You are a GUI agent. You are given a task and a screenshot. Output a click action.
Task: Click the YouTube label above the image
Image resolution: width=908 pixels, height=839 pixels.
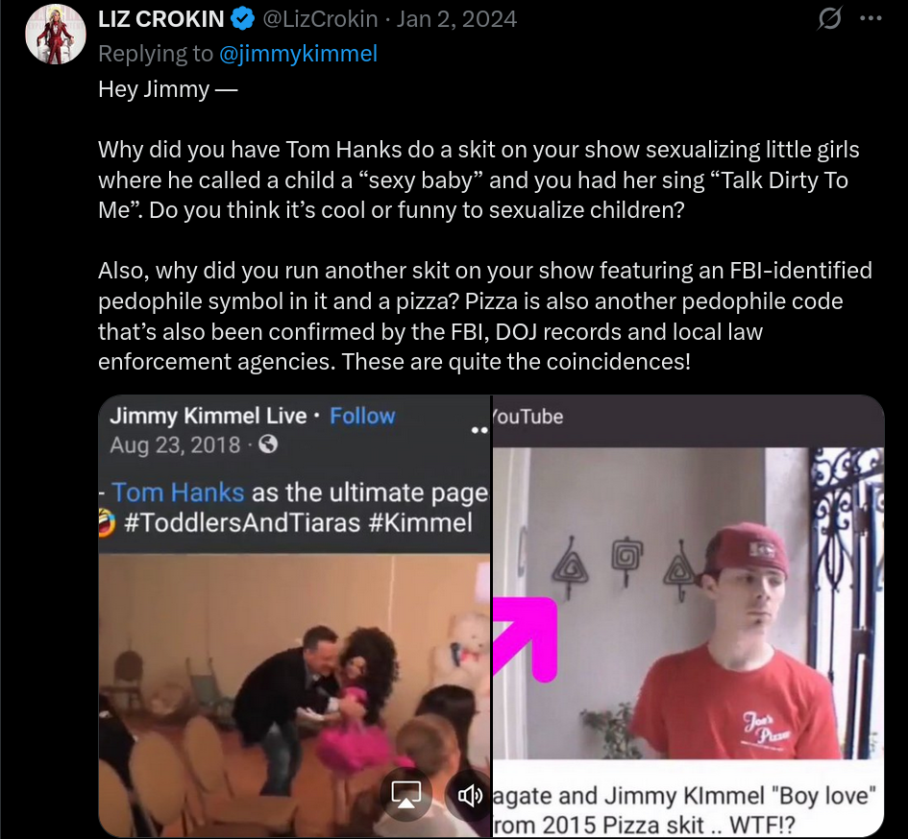(x=528, y=417)
